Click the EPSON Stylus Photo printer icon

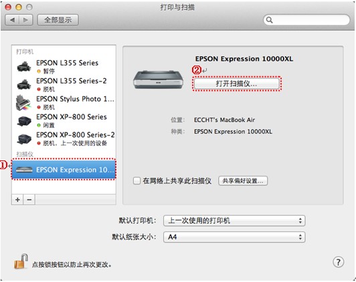[23, 103]
